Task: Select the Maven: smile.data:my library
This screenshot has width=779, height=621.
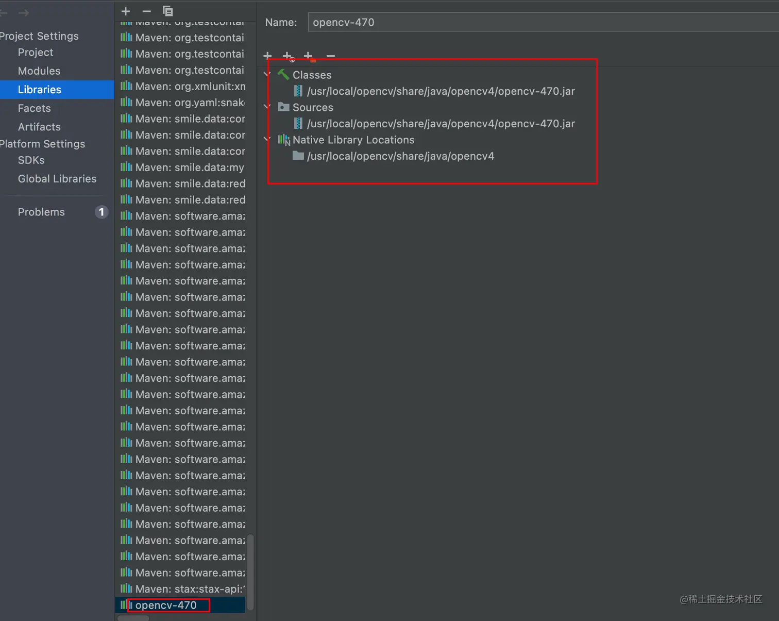Action: click(x=180, y=167)
